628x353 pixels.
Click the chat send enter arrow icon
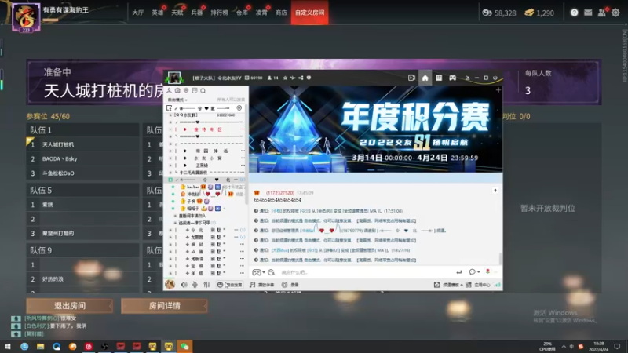click(x=459, y=272)
